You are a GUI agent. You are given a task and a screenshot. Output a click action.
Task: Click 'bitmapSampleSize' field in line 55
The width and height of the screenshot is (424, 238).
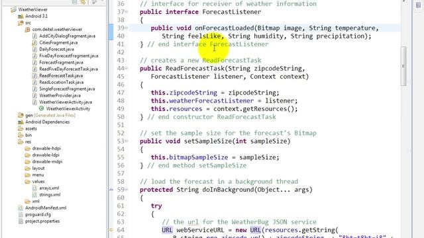[199, 157]
